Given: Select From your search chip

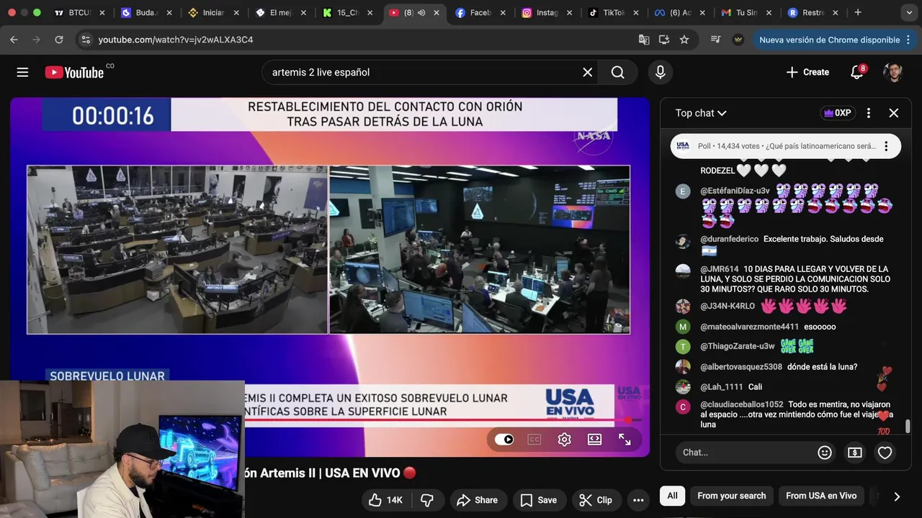Looking at the screenshot, I should [x=732, y=496].
